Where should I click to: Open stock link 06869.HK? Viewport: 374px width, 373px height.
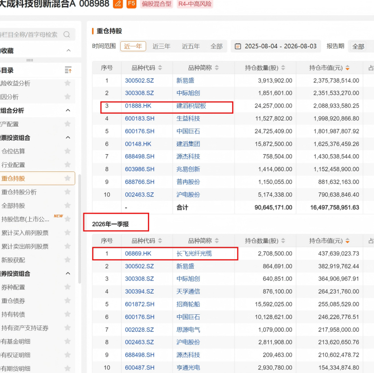click(x=138, y=253)
